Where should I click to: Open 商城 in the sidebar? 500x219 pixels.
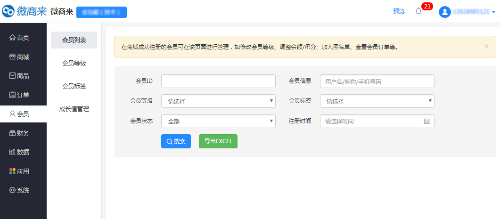(19, 57)
